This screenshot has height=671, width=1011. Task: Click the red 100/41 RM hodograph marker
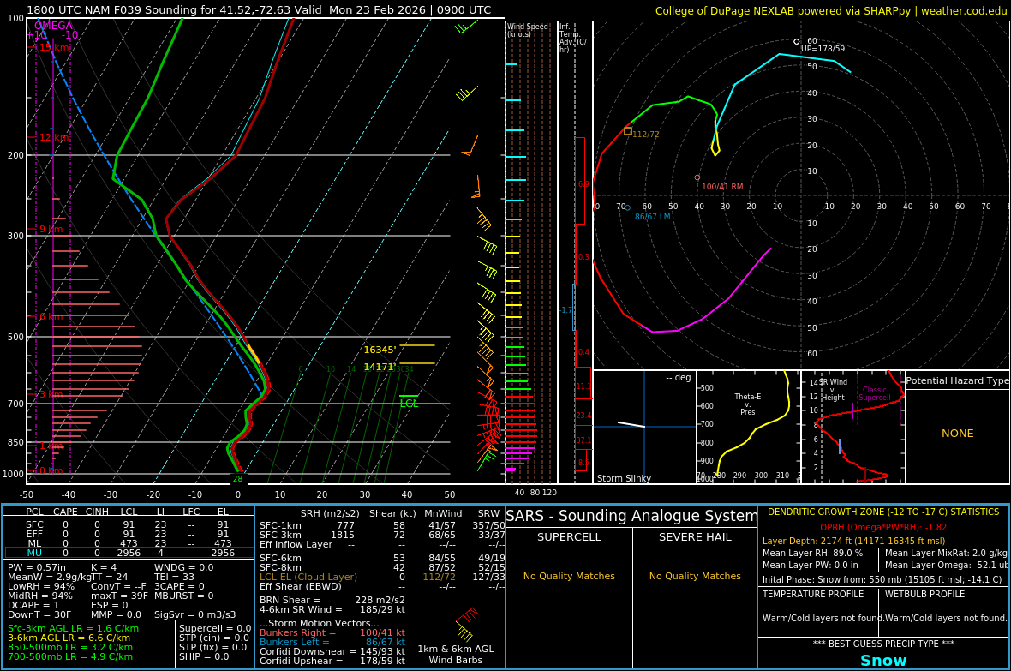697,177
